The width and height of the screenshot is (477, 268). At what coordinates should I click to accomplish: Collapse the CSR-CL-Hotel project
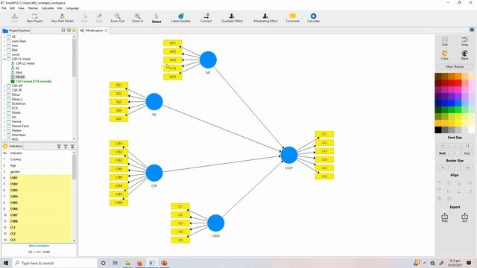point(4,59)
